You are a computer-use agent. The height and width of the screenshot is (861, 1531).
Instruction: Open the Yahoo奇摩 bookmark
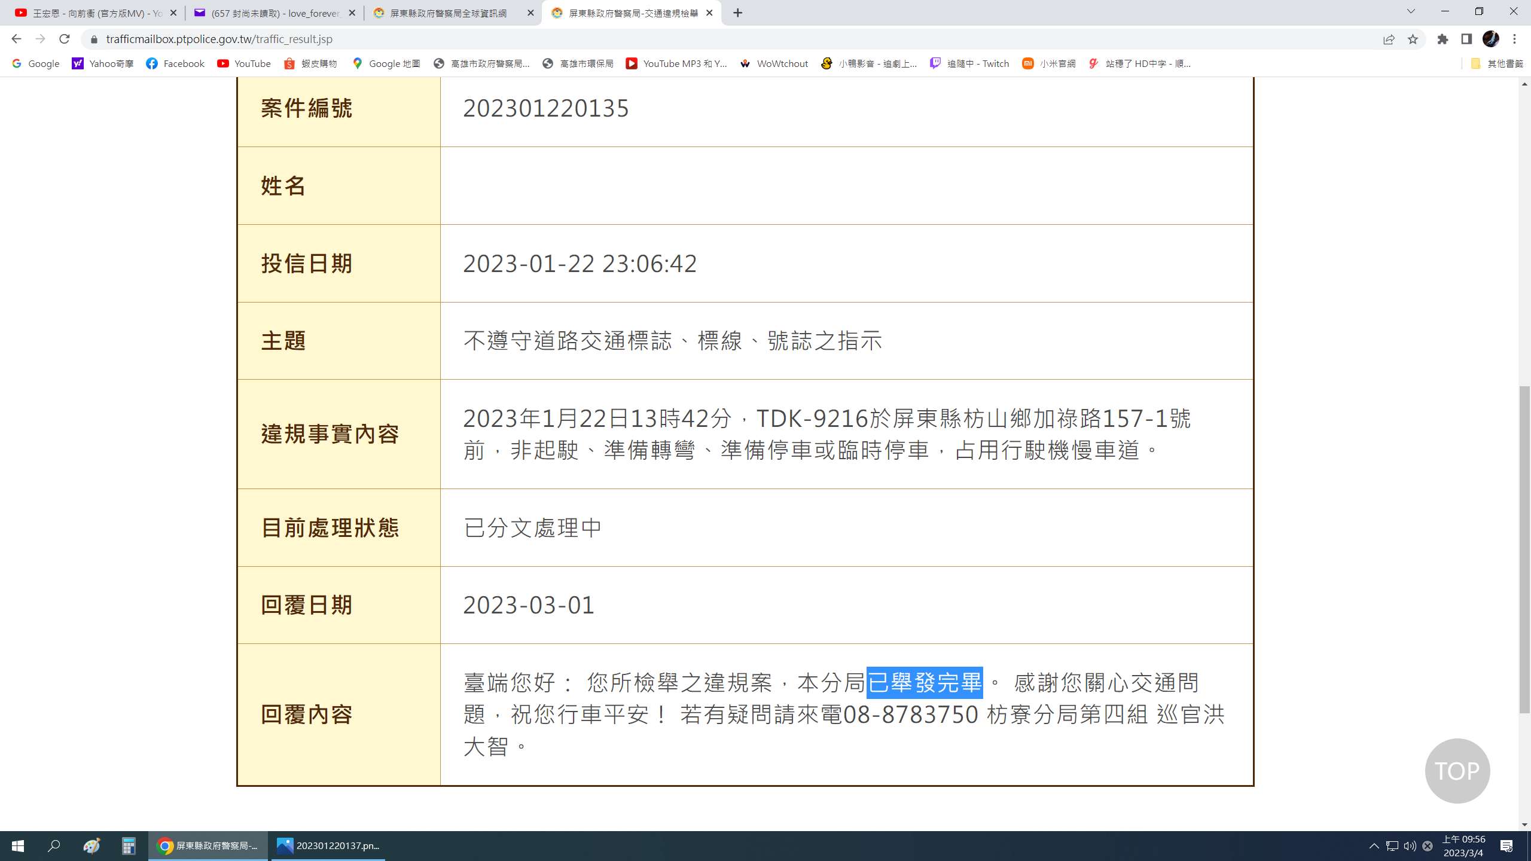click(x=103, y=63)
